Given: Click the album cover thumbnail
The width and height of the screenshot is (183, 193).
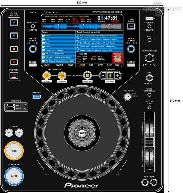Looking at the screenshot, I should [117, 58].
